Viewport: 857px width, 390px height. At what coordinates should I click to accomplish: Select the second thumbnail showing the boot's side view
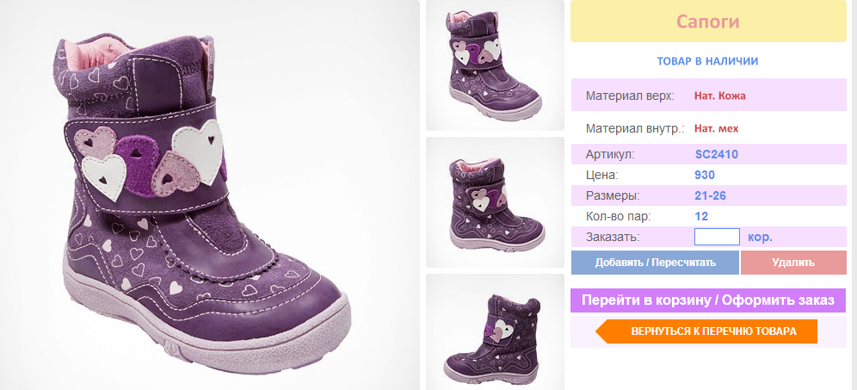coord(495,202)
